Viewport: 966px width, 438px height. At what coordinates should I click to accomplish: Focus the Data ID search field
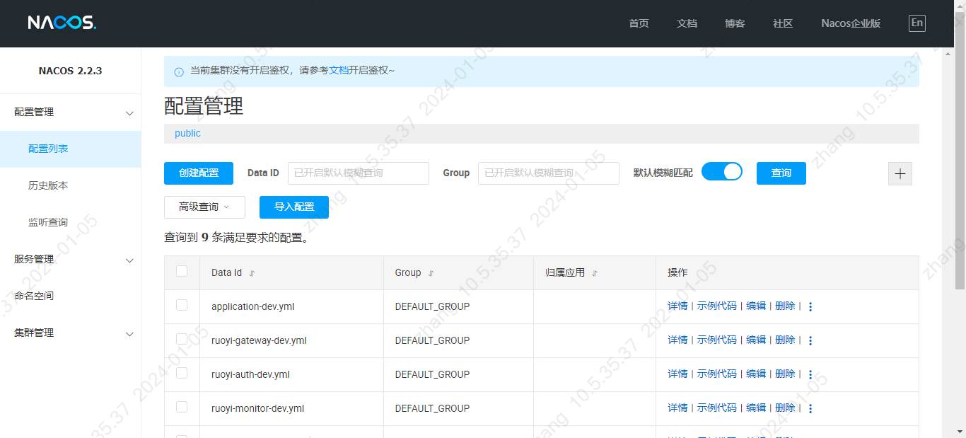click(x=359, y=173)
